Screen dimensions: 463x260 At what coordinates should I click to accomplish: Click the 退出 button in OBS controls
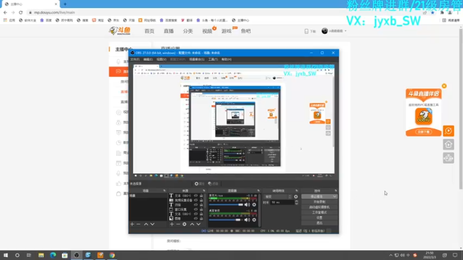pyautogui.click(x=319, y=223)
